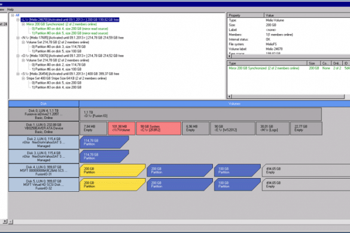This screenshot has height=233, width=350.
Task: Select the N:\ Melio 17685 tree row
Action: tap(72, 38)
